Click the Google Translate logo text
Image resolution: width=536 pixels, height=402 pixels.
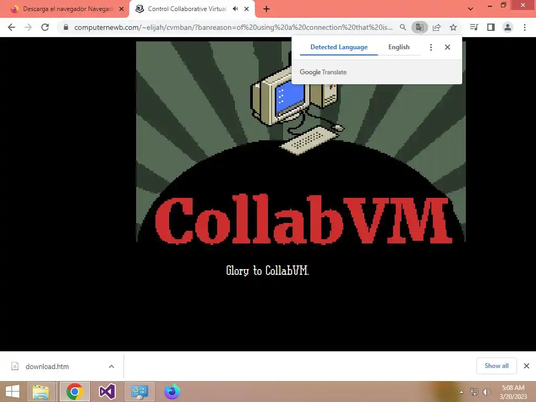323,72
